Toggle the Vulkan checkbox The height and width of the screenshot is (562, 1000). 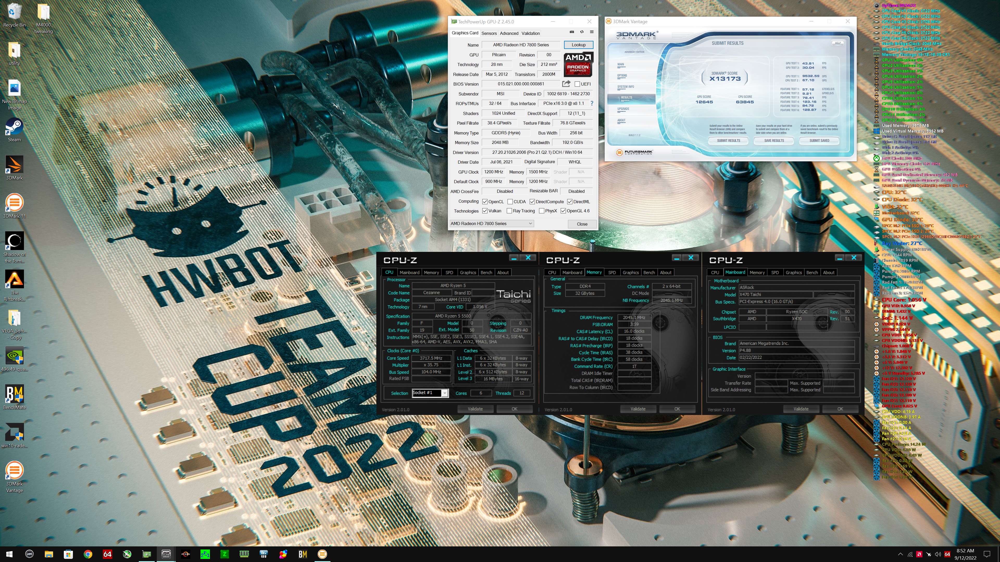click(485, 211)
